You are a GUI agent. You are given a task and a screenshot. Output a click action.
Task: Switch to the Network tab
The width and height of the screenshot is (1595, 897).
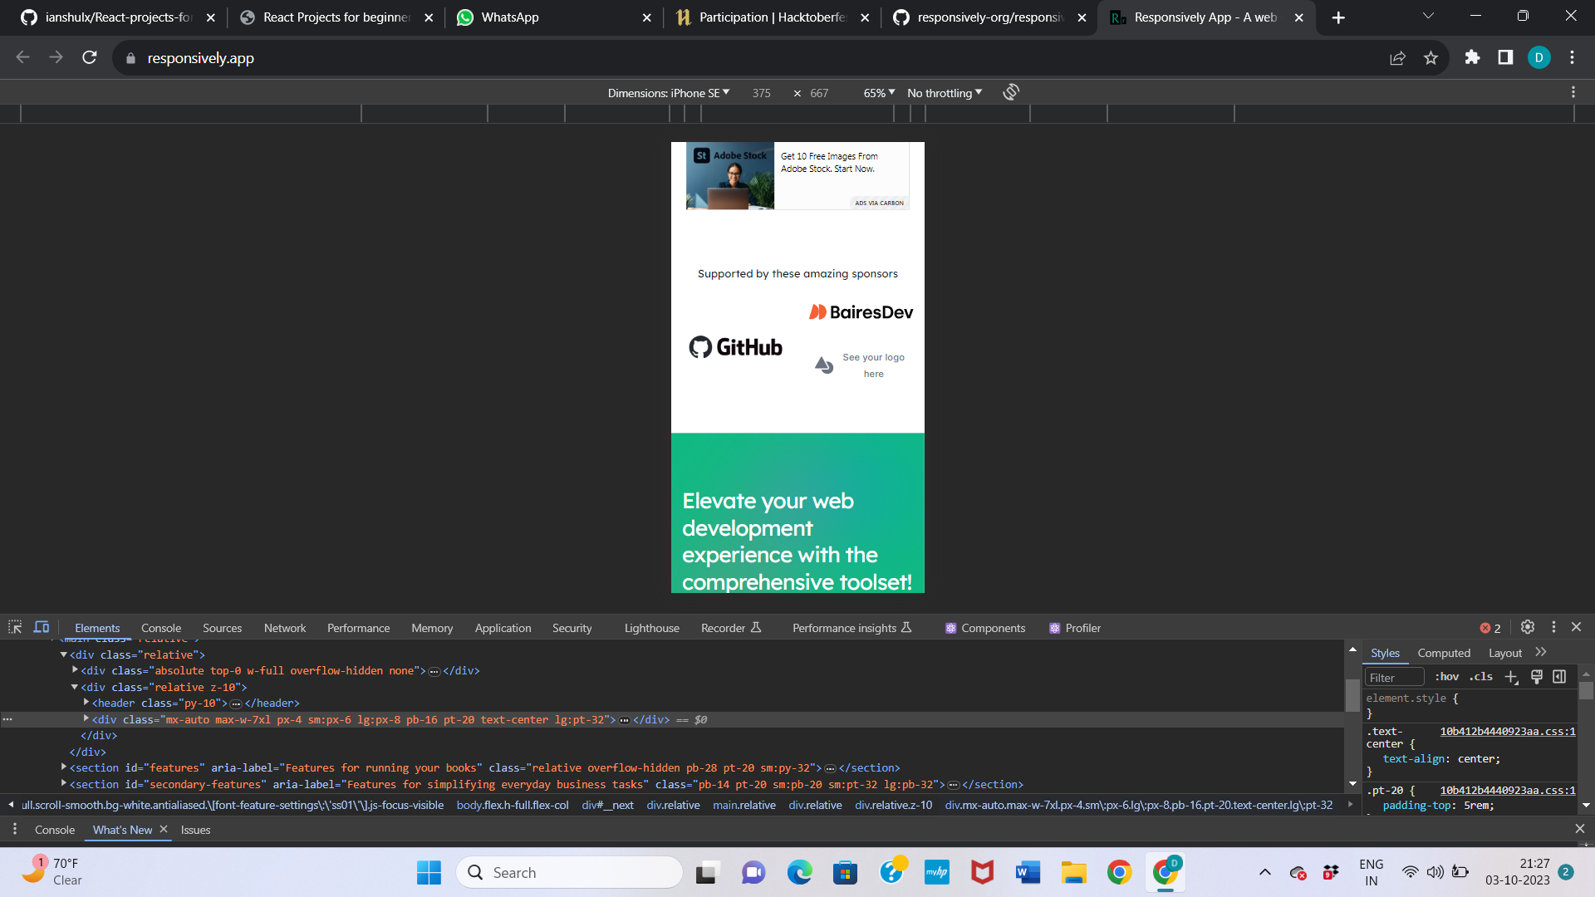[x=285, y=628]
